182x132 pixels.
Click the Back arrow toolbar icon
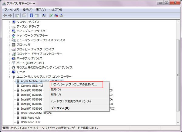[x=5, y=15]
